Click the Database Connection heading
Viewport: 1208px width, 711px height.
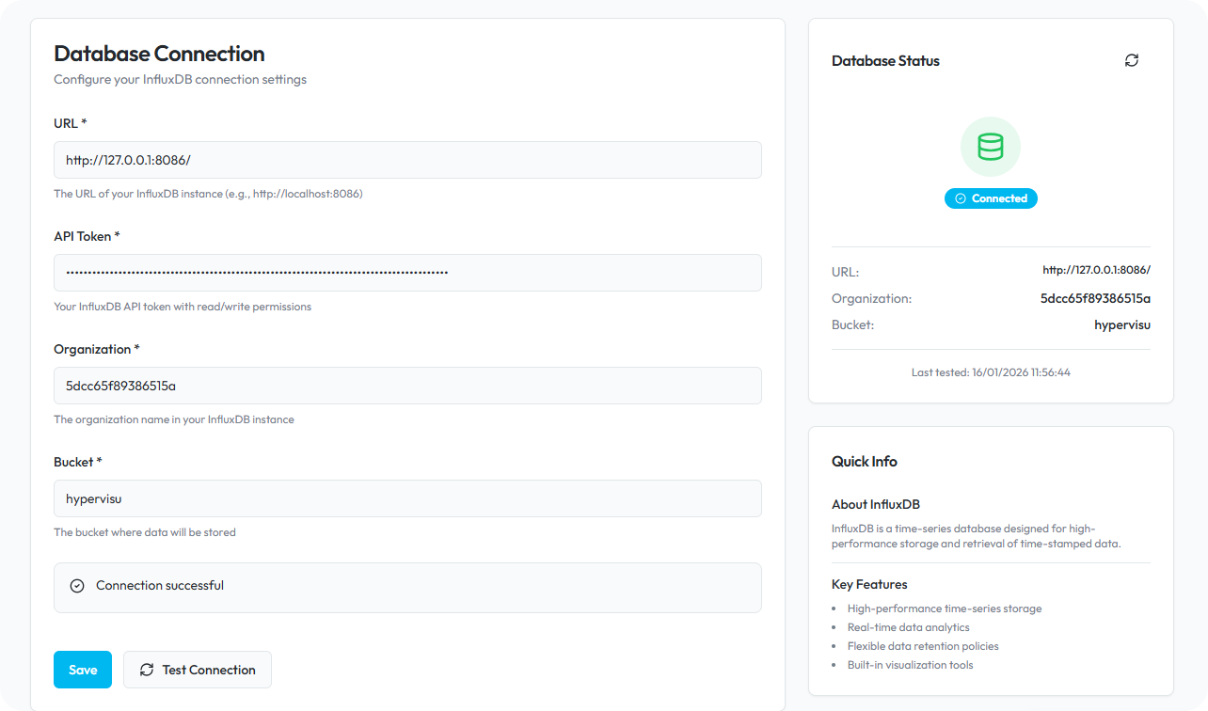[x=158, y=54]
